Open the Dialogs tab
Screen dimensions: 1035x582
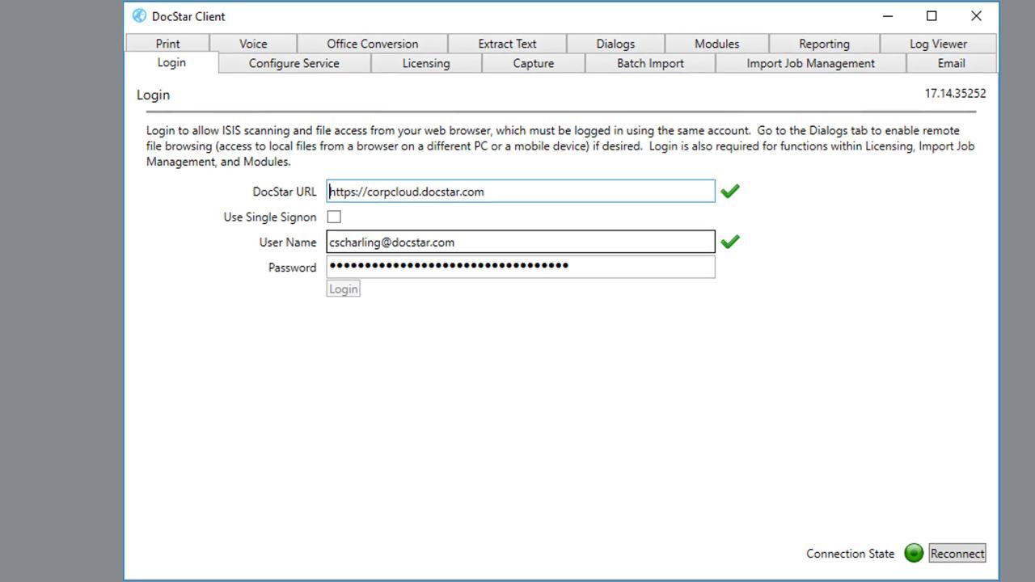pyautogui.click(x=615, y=44)
